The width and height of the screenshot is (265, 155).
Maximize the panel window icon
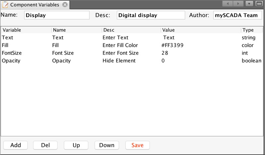coord(259,4)
